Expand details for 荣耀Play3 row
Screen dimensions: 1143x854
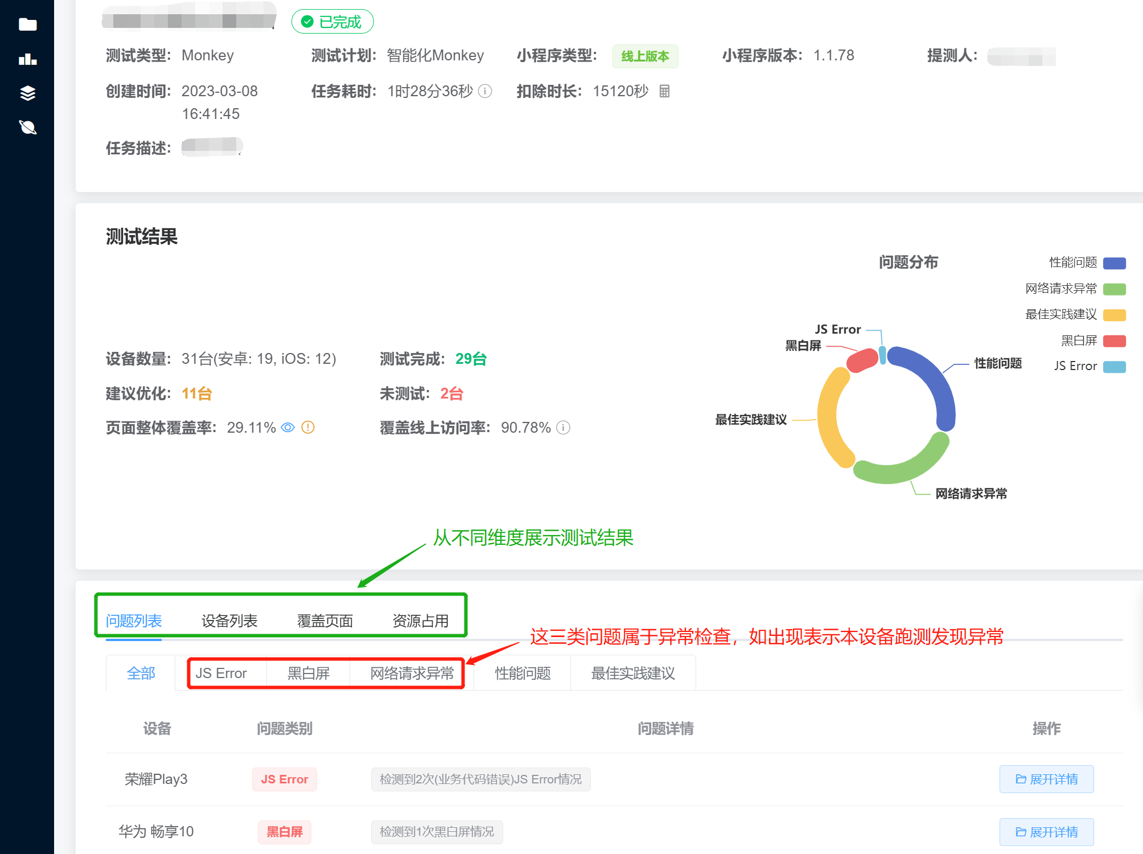click(x=1046, y=779)
